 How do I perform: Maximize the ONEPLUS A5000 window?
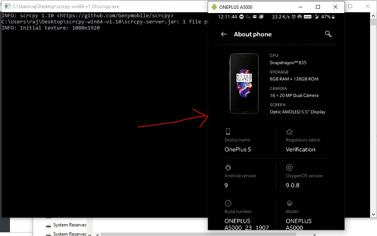pos(318,7)
